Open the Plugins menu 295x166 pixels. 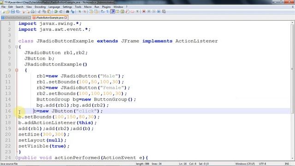click(106, 7)
